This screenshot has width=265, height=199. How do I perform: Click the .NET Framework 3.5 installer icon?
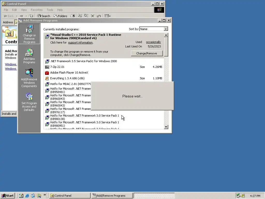click(47, 61)
